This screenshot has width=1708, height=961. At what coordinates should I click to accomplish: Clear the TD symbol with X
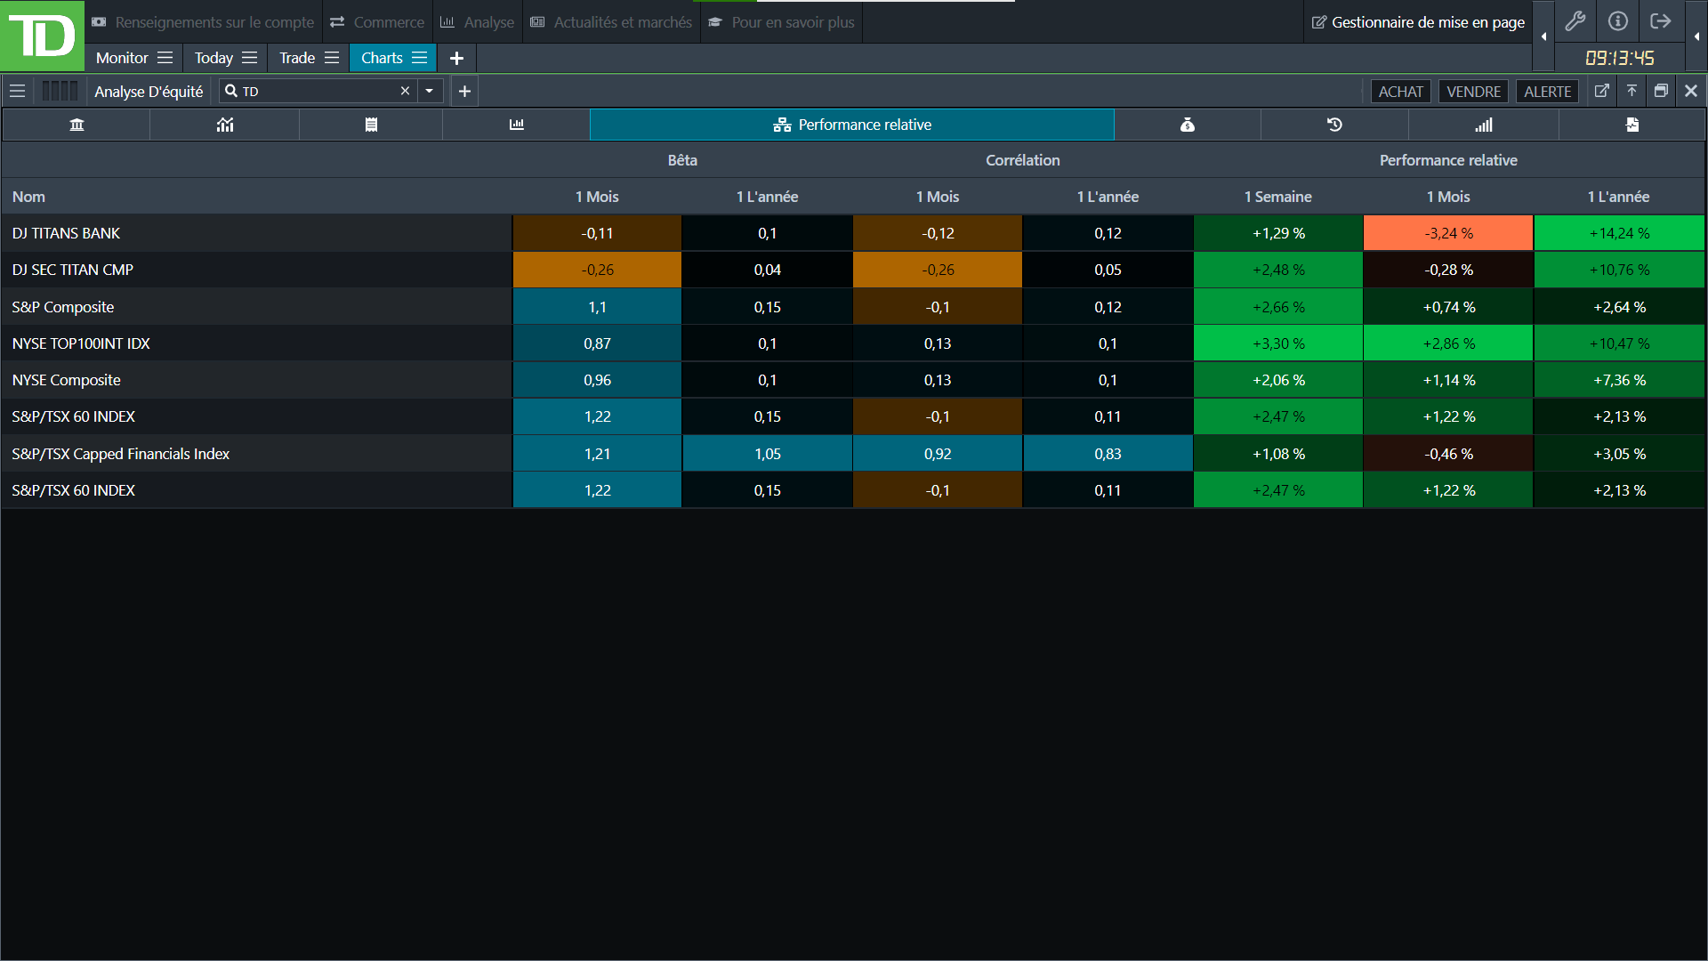click(405, 91)
